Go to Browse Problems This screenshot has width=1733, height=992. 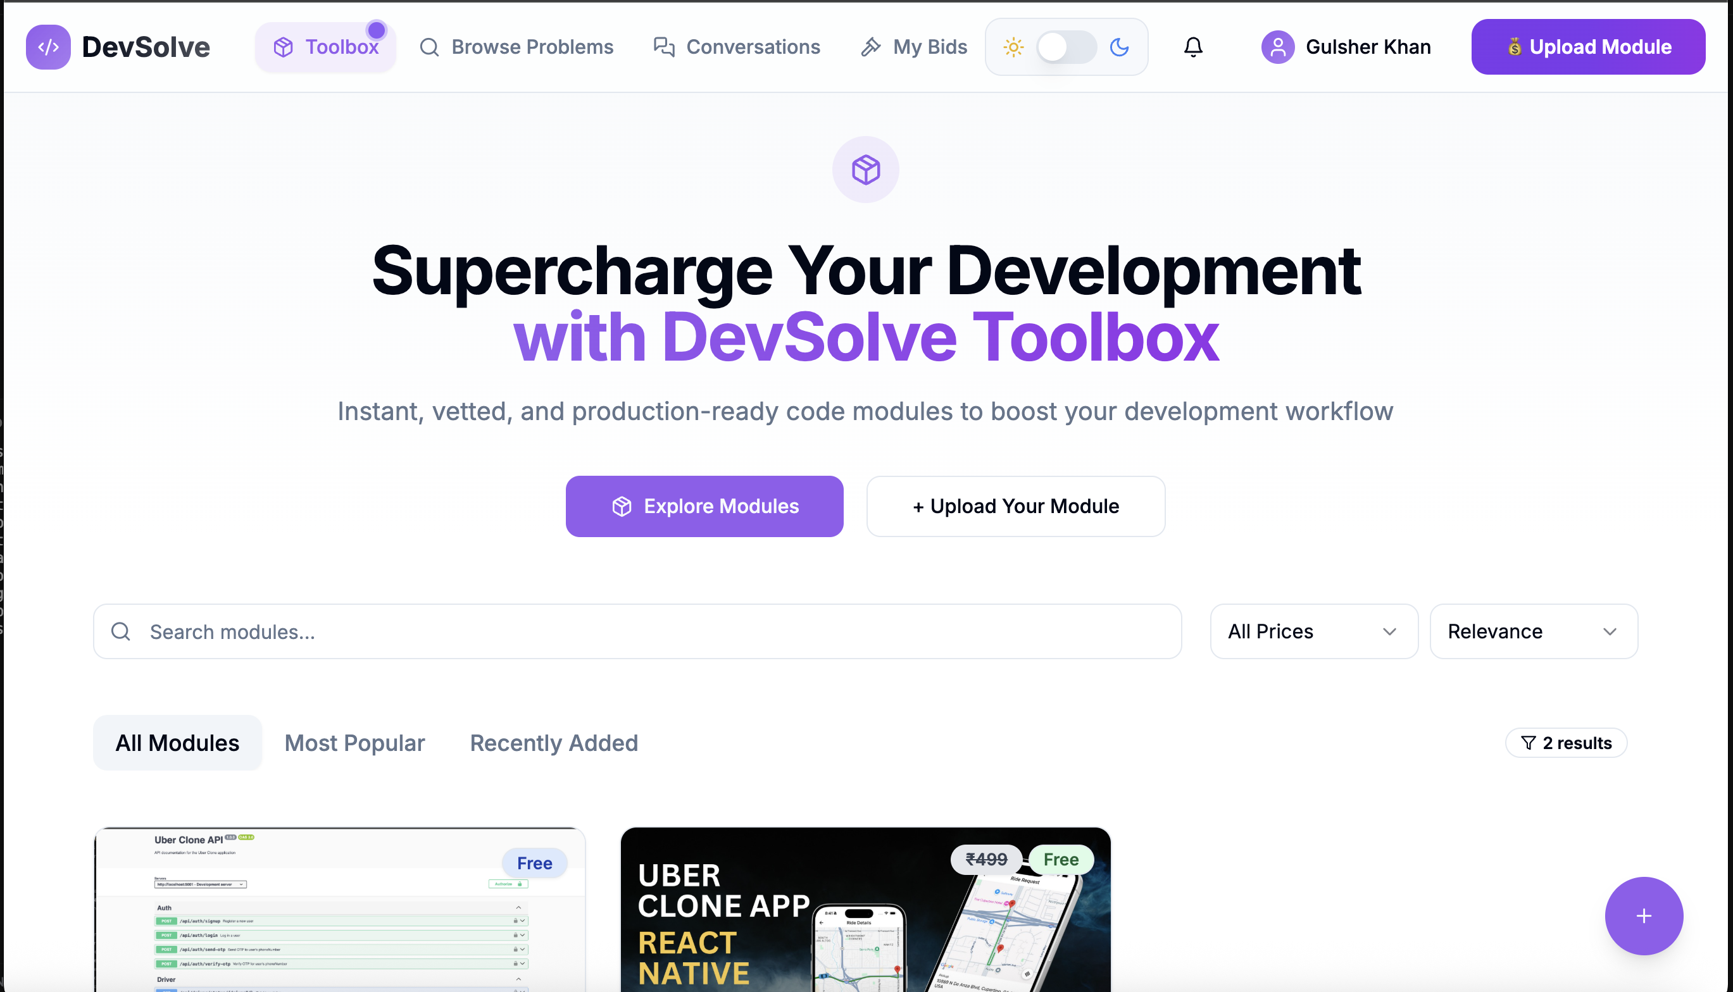tap(516, 47)
